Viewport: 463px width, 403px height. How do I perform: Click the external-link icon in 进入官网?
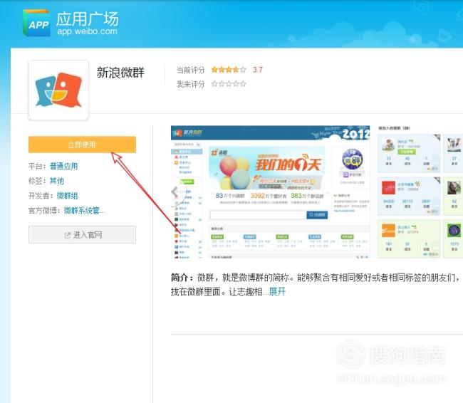tap(68, 235)
